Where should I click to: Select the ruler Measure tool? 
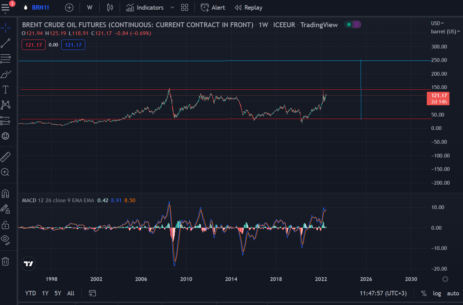6,157
